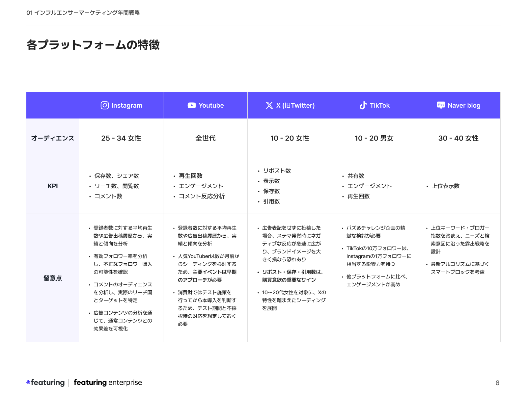Select the KPI row label
The width and height of the screenshot is (527, 395).
tap(53, 186)
